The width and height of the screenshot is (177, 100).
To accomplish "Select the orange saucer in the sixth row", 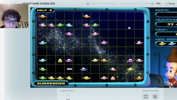I will coord(104,60).
